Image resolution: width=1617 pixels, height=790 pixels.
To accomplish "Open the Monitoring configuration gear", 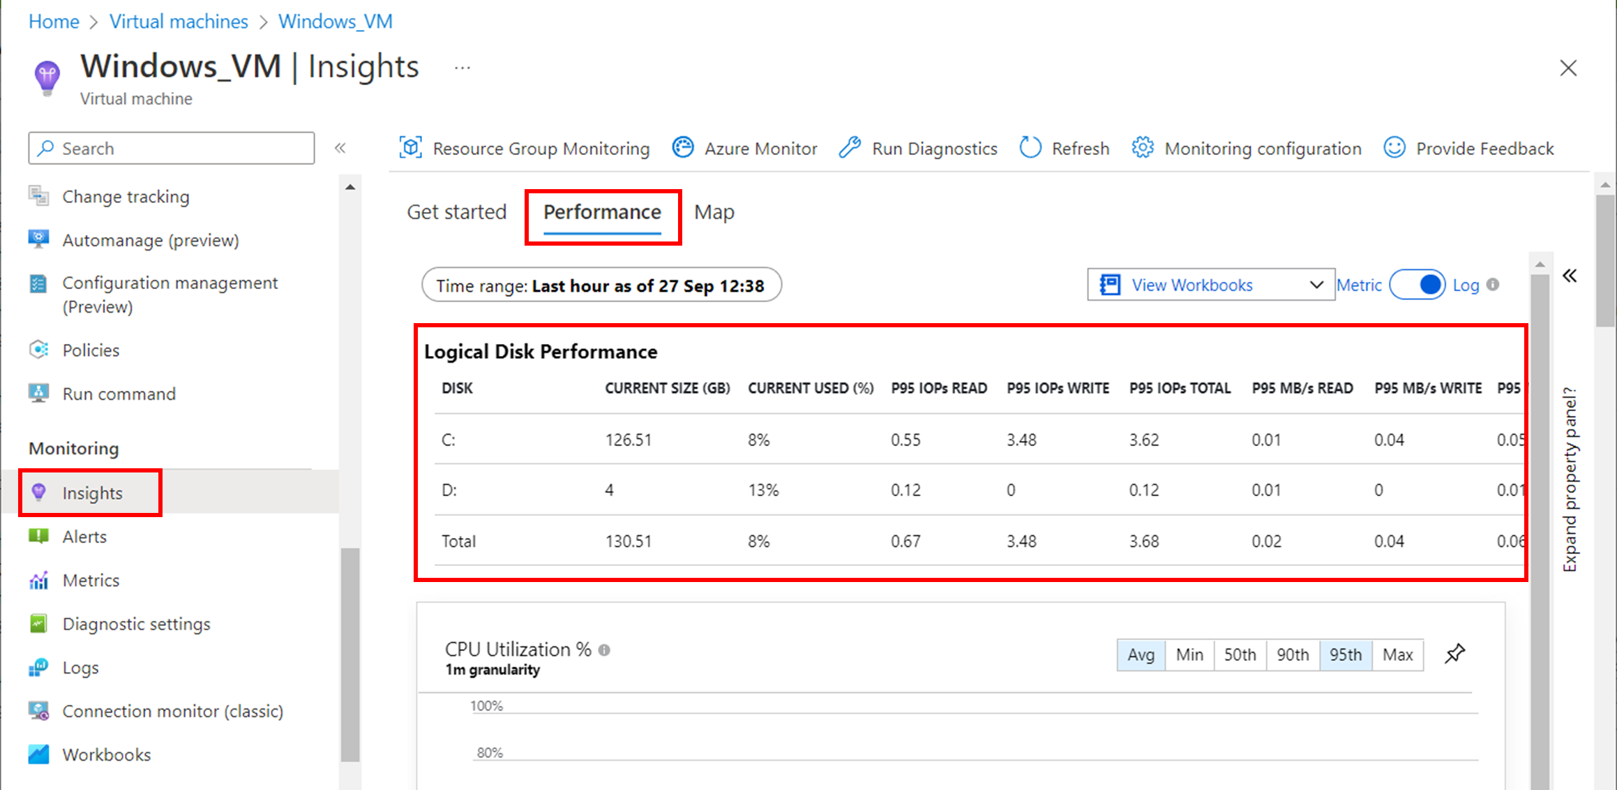I will pyautogui.click(x=1142, y=148).
